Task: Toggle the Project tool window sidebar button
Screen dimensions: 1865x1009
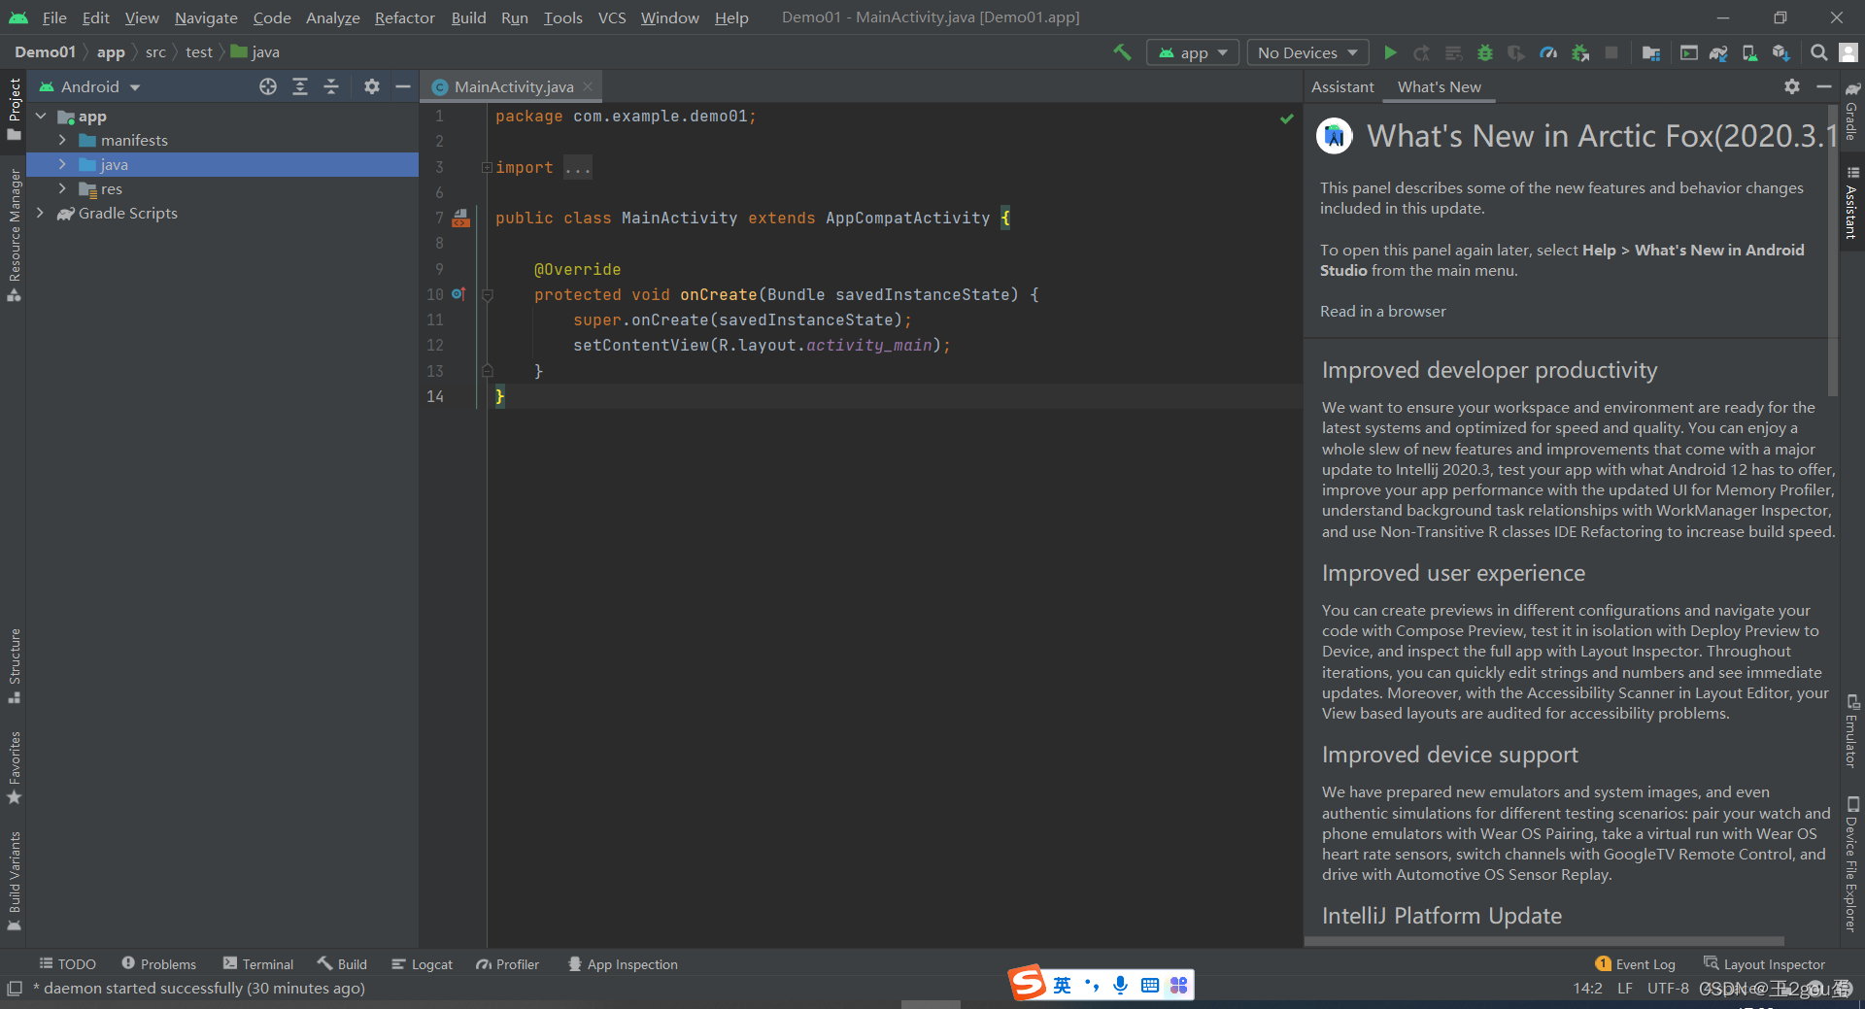Action: [x=14, y=109]
